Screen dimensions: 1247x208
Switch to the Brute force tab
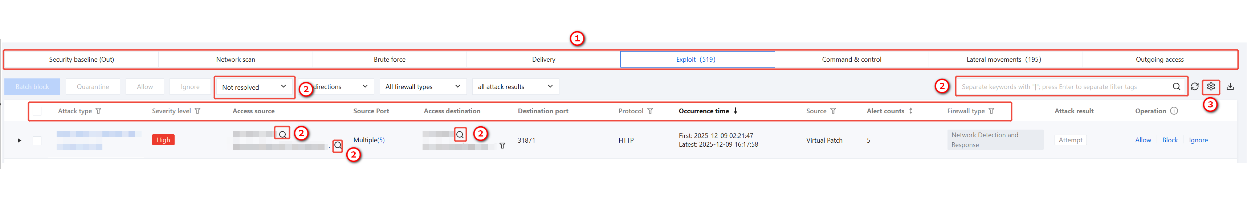pyautogui.click(x=390, y=60)
